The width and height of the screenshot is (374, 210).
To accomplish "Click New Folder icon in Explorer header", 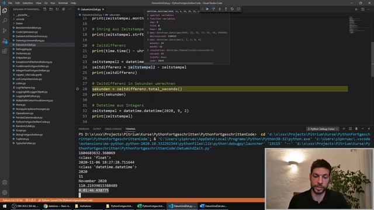I will 51,9.
